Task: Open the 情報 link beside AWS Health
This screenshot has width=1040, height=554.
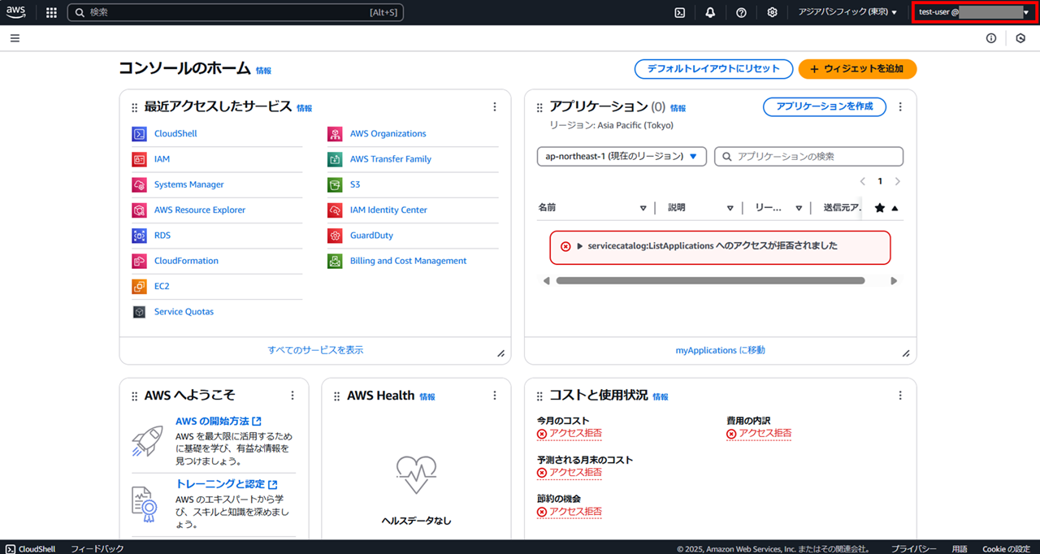Action: [427, 397]
